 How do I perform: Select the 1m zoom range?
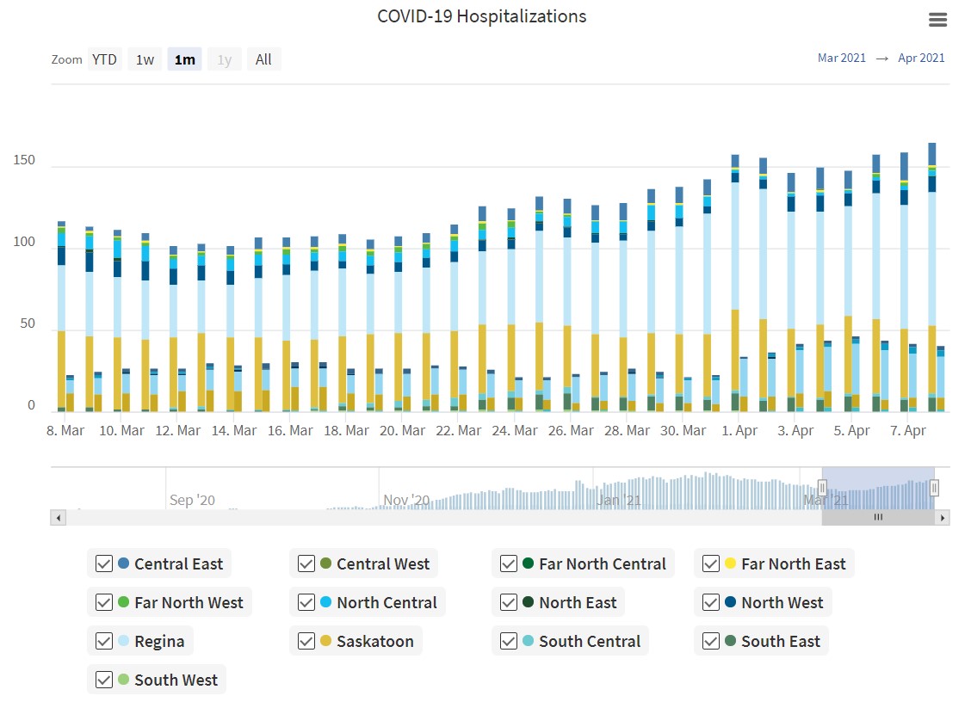(x=184, y=59)
